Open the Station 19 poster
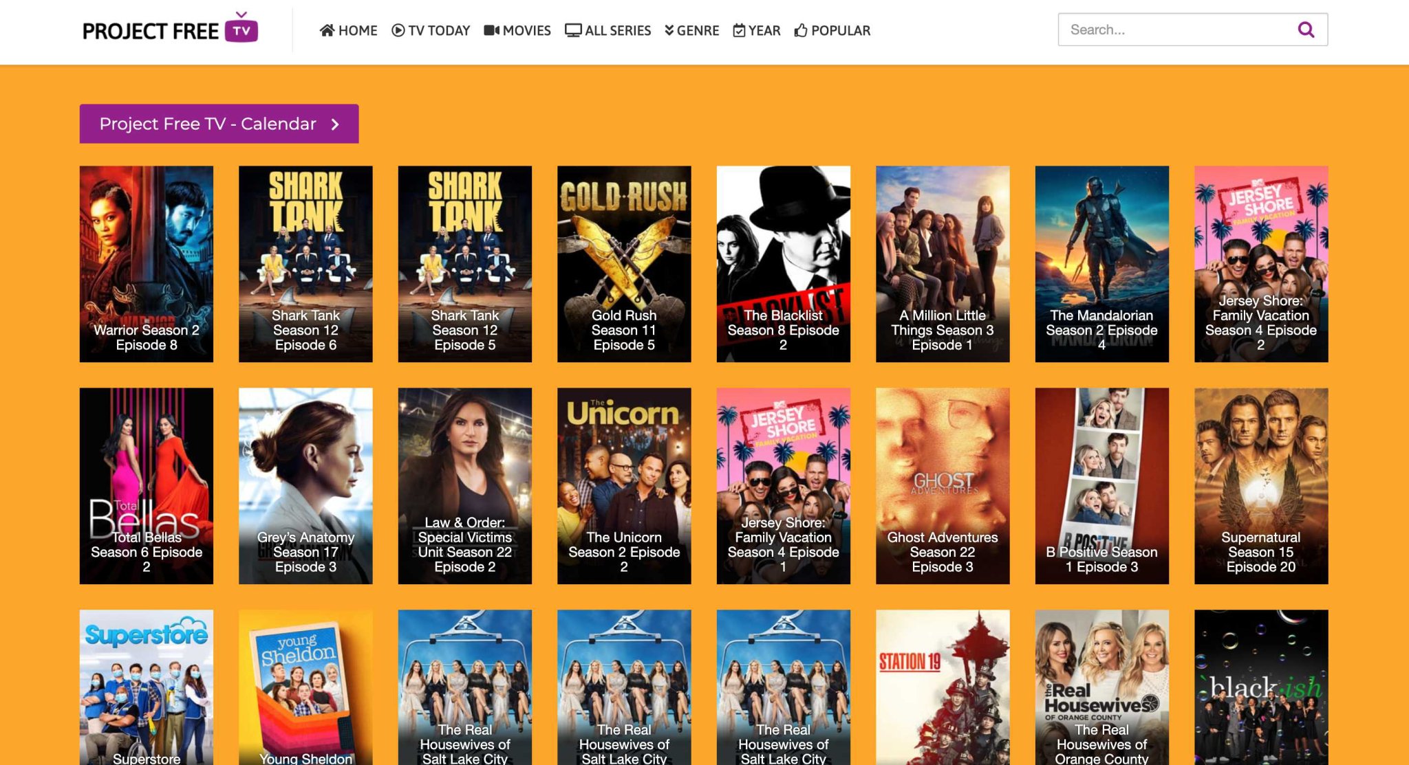 (943, 687)
